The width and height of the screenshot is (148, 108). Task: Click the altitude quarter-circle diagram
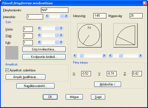tap(125, 35)
